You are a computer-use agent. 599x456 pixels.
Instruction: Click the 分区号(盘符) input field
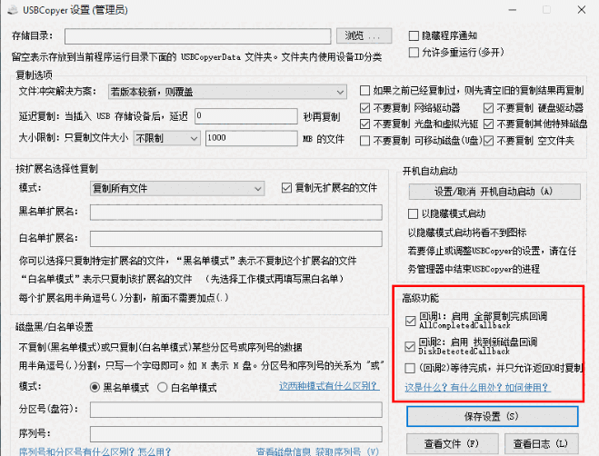236,410
